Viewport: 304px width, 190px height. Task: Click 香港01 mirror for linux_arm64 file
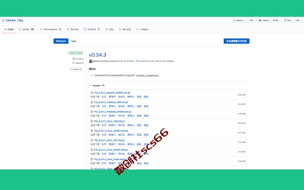112,154
